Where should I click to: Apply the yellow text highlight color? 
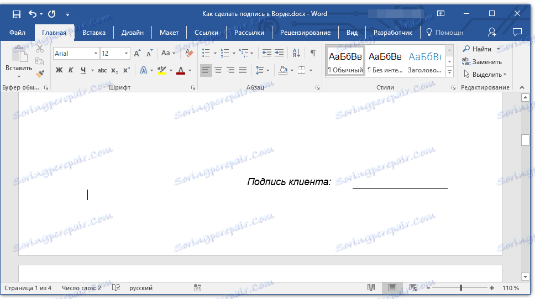162,70
